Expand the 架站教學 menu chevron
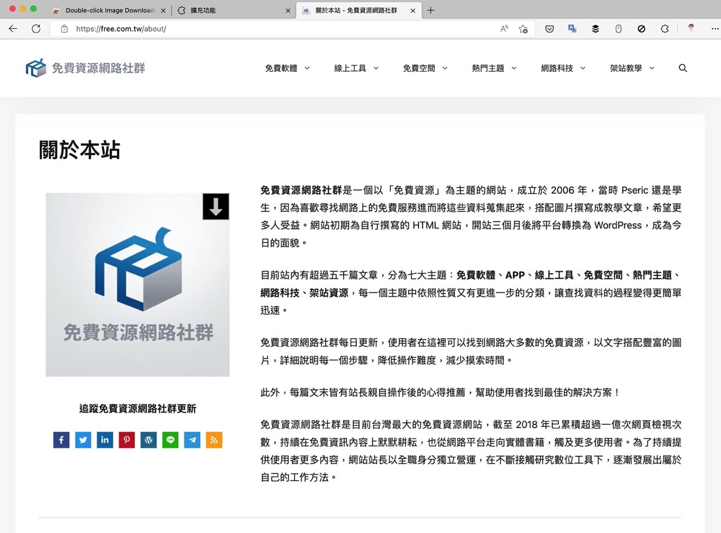 click(652, 68)
